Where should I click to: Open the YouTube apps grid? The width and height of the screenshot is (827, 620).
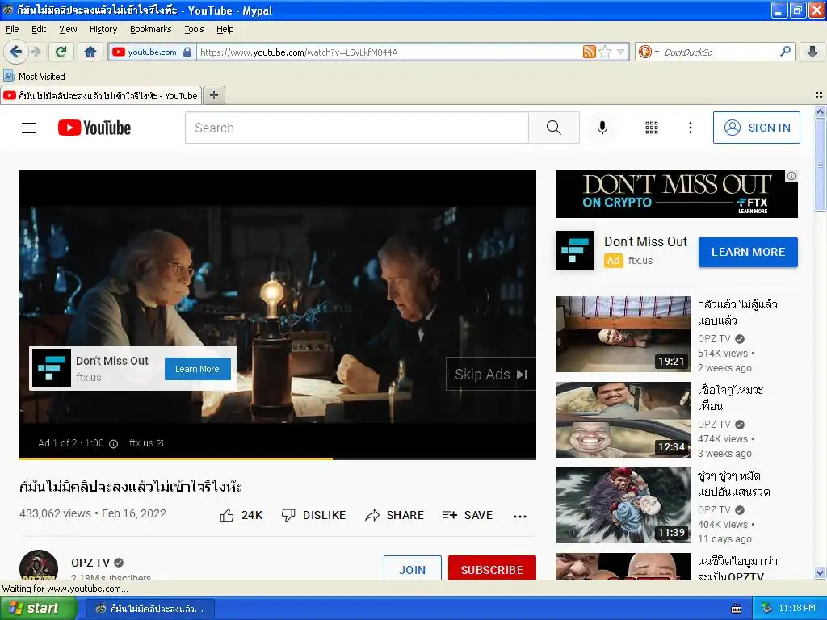point(652,128)
